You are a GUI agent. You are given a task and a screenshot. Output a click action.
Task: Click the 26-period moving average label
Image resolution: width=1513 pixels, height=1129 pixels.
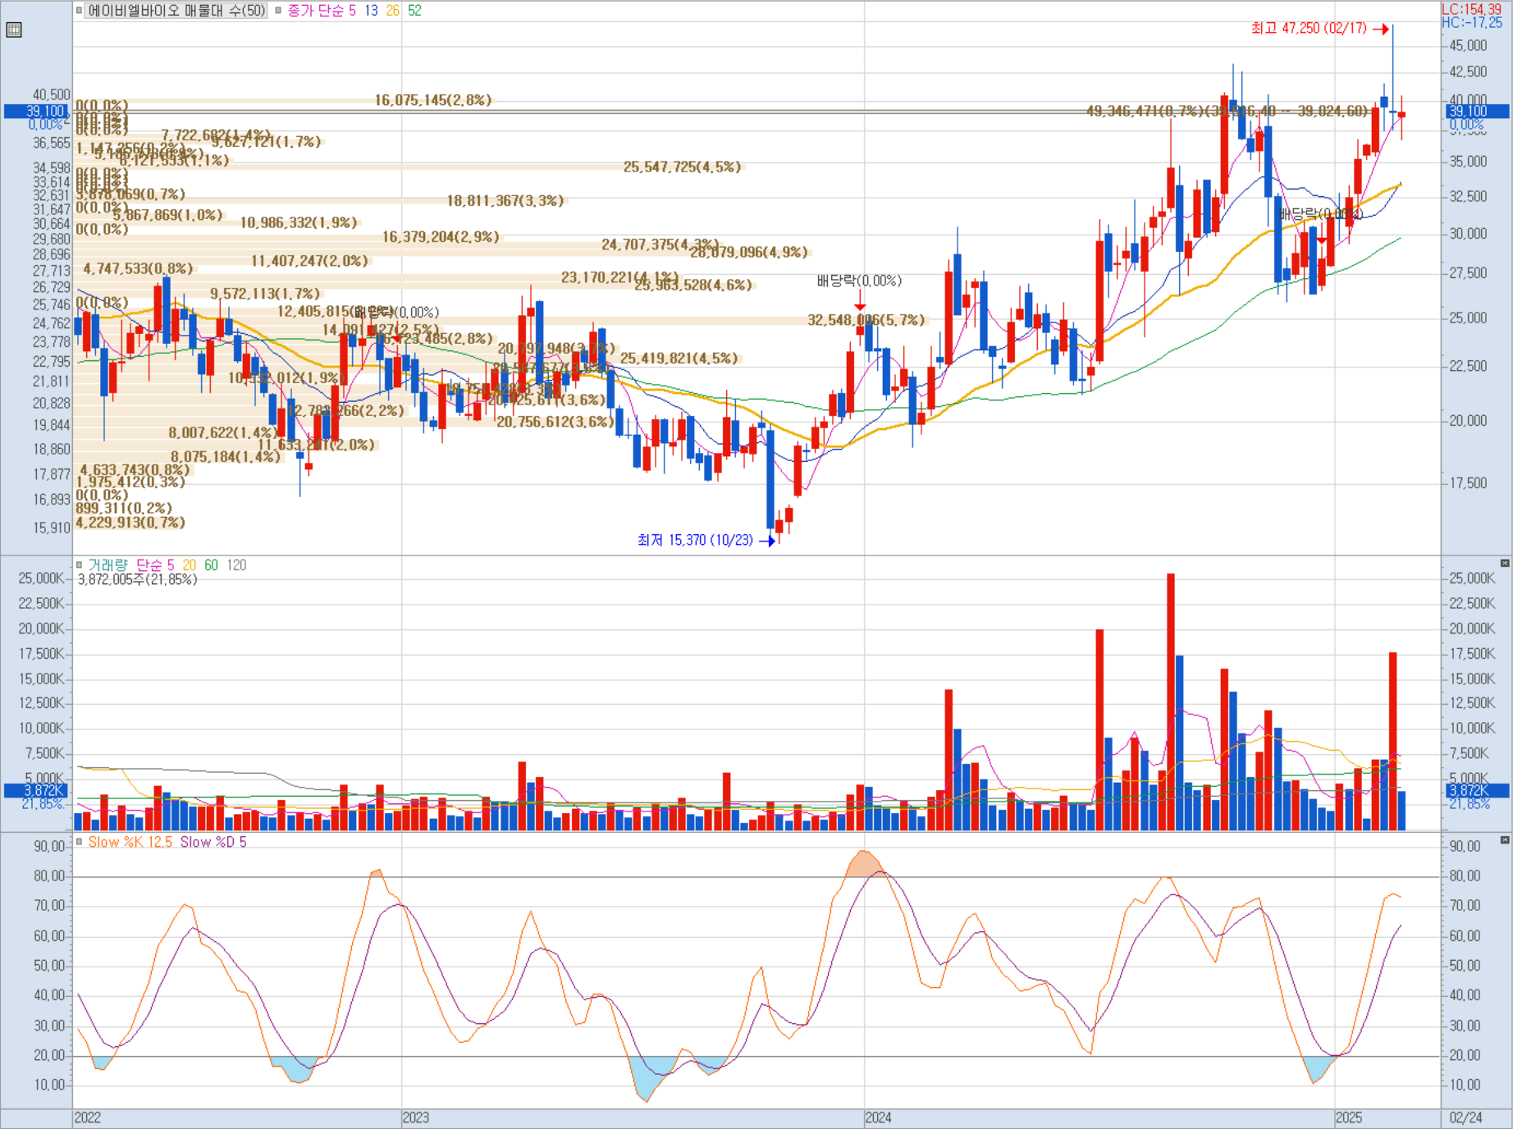(392, 11)
